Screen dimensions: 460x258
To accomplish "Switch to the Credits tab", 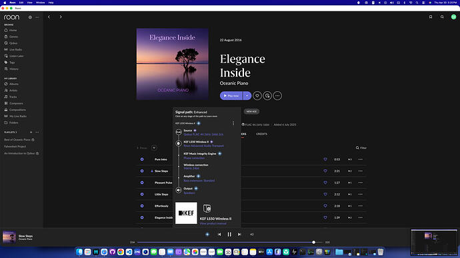I will point(261,134).
